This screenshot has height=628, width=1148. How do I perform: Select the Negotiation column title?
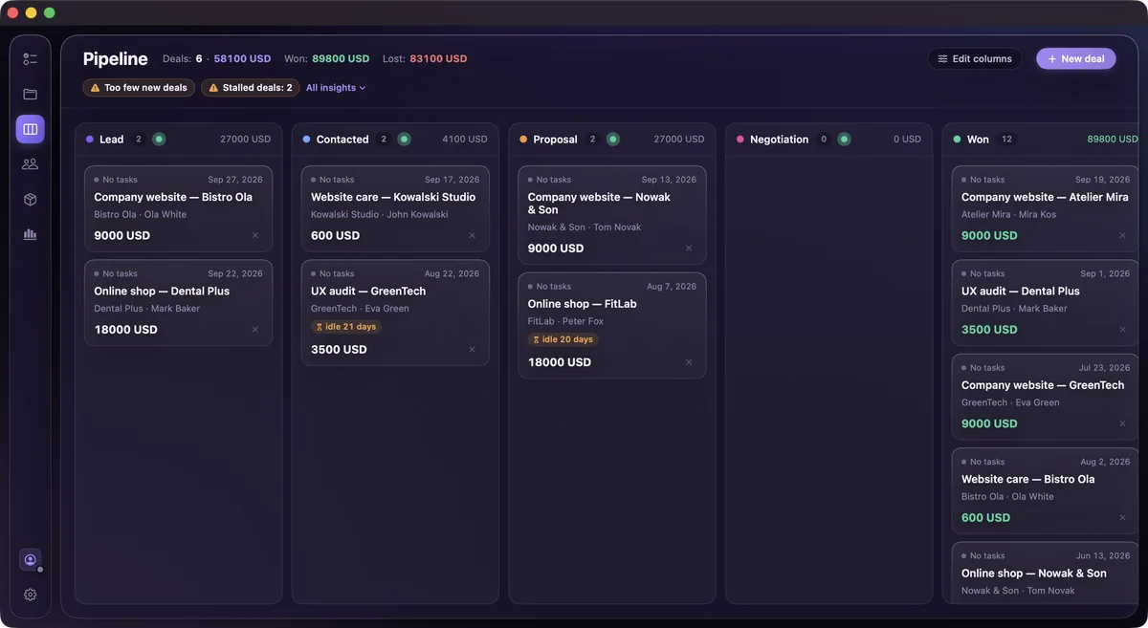tap(779, 140)
